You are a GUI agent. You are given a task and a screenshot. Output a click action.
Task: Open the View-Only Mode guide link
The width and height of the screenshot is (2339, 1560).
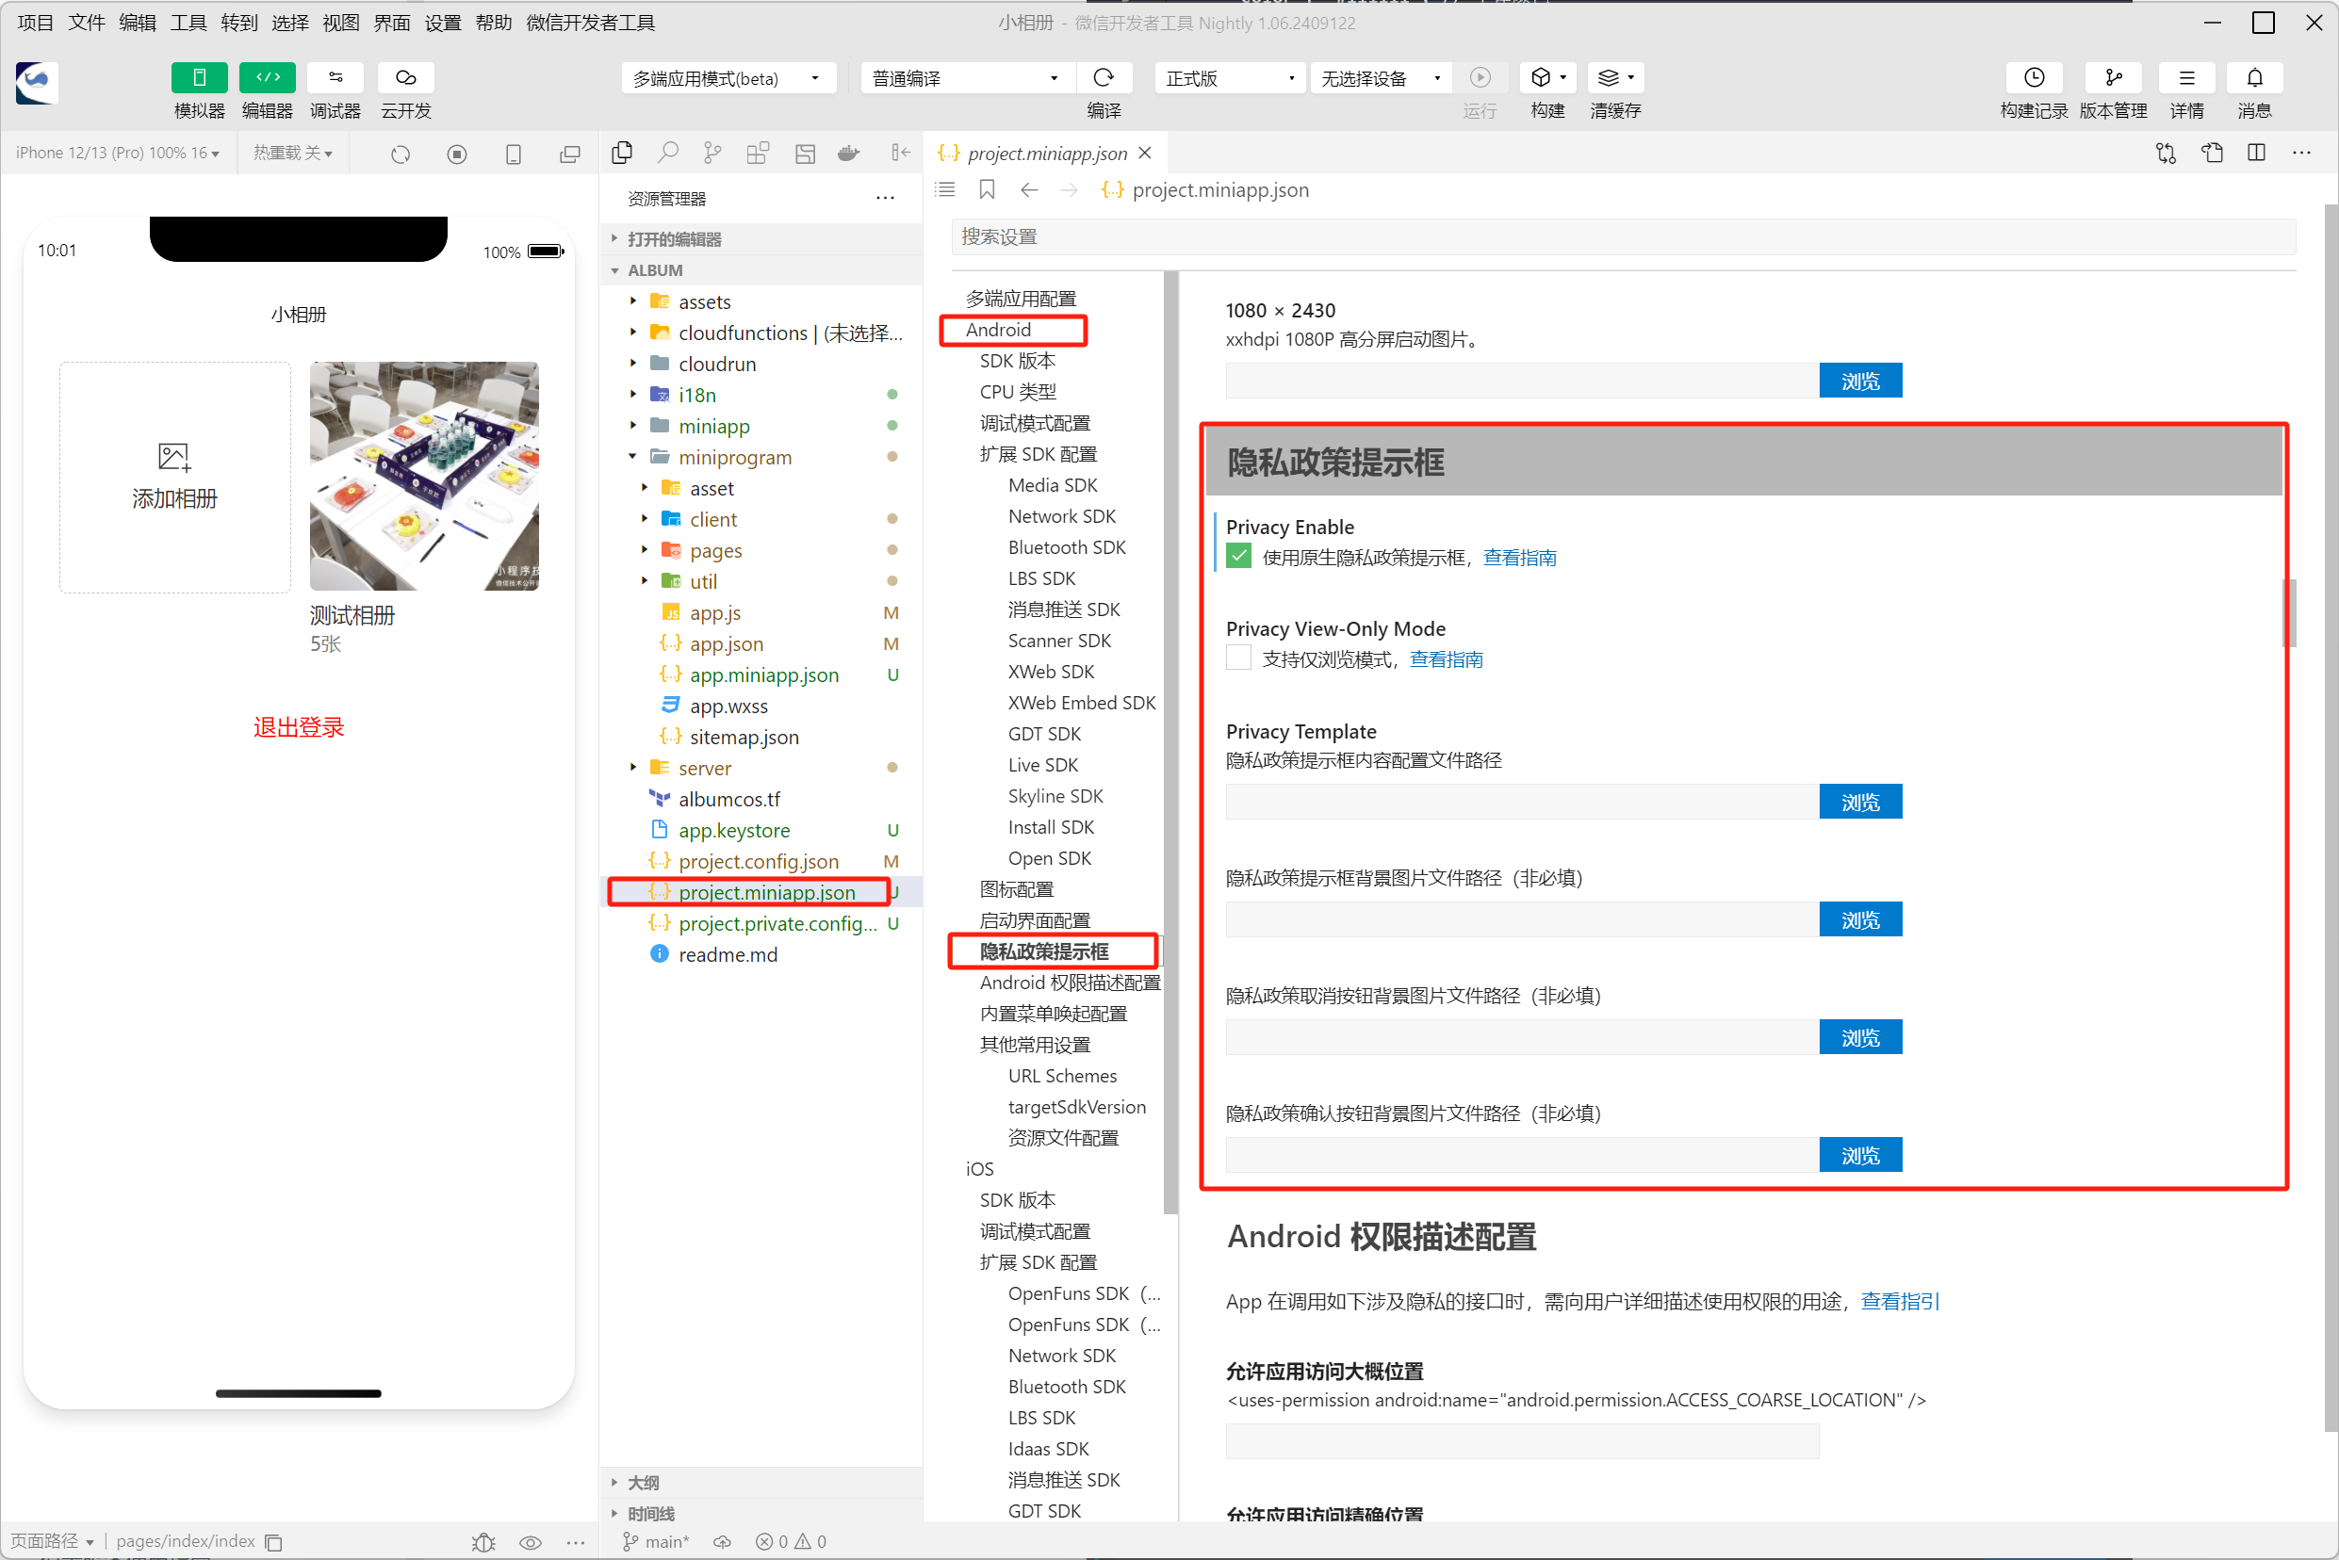tap(1446, 658)
